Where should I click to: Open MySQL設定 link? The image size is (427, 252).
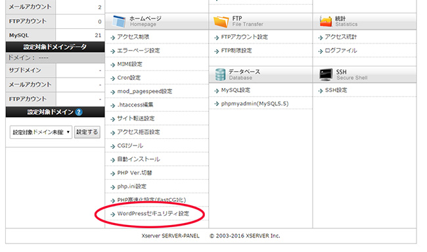tap(236, 90)
